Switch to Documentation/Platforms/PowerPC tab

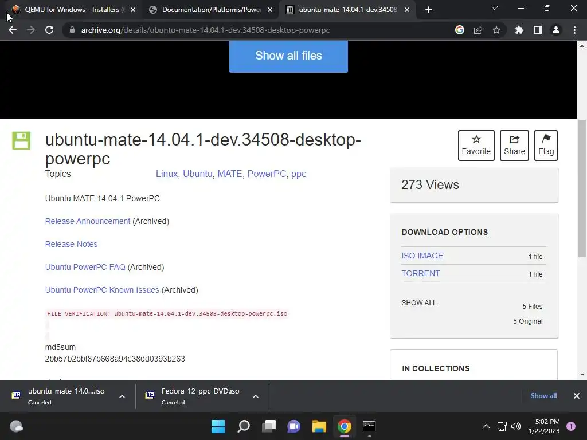click(212, 10)
